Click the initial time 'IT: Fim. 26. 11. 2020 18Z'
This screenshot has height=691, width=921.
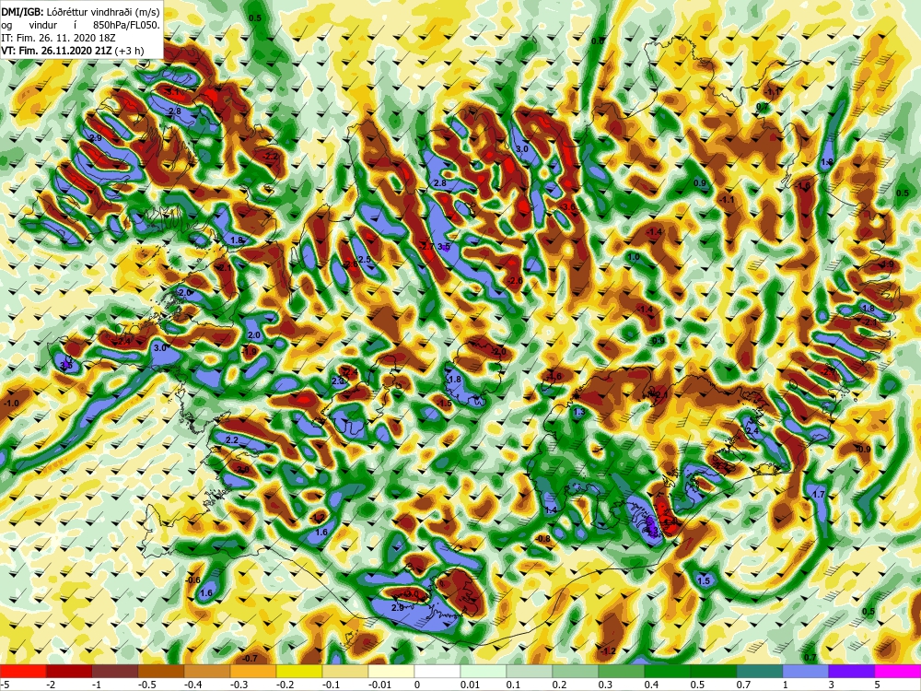coord(58,38)
